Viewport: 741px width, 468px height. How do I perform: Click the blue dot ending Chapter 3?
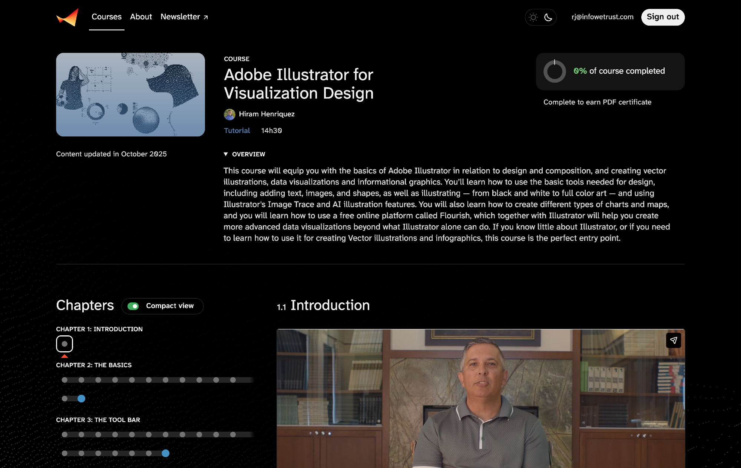coord(166,453)
